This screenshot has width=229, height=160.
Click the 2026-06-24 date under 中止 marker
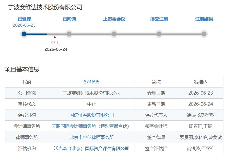[x=56, y=49]
